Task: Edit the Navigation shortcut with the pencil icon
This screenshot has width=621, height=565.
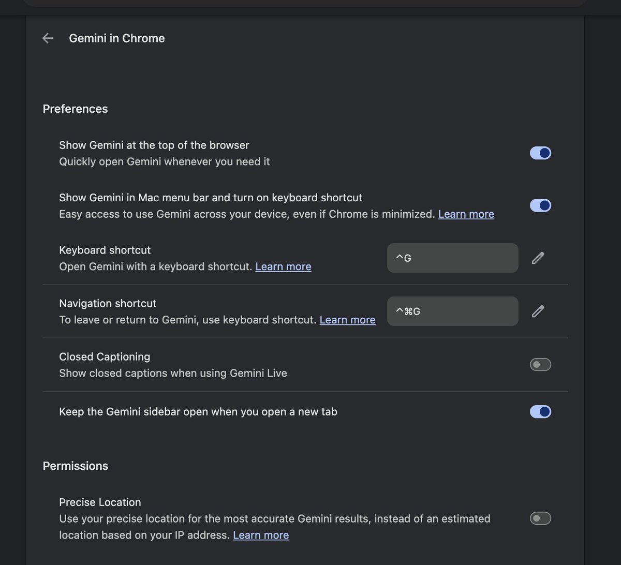Action: pos(538,311)
